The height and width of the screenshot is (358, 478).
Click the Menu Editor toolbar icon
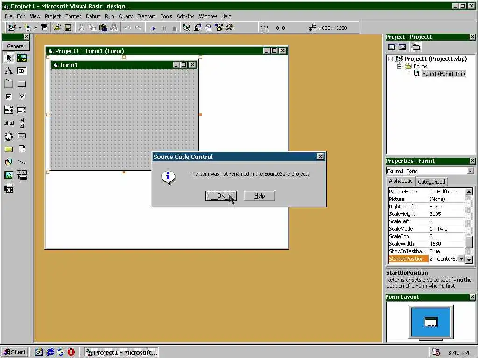pyautogui.click(x=44, y=28)
